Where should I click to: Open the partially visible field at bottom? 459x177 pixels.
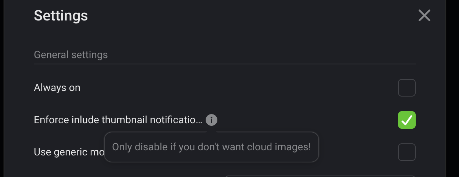point(319,176)
